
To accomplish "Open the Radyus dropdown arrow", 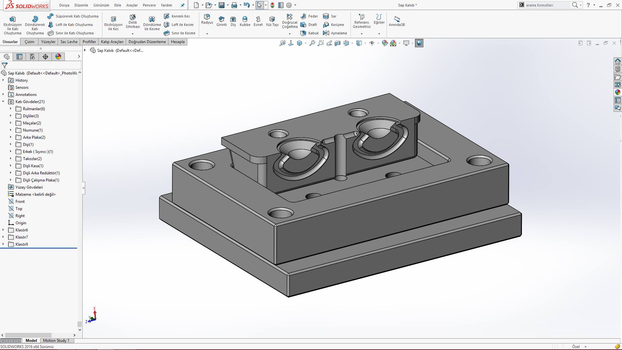I will (x=207, y=34).
